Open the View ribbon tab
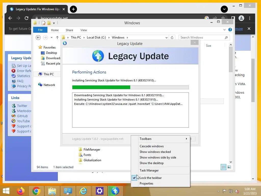Viewport: 261px width, 196px height. click(x=84, y=30)
